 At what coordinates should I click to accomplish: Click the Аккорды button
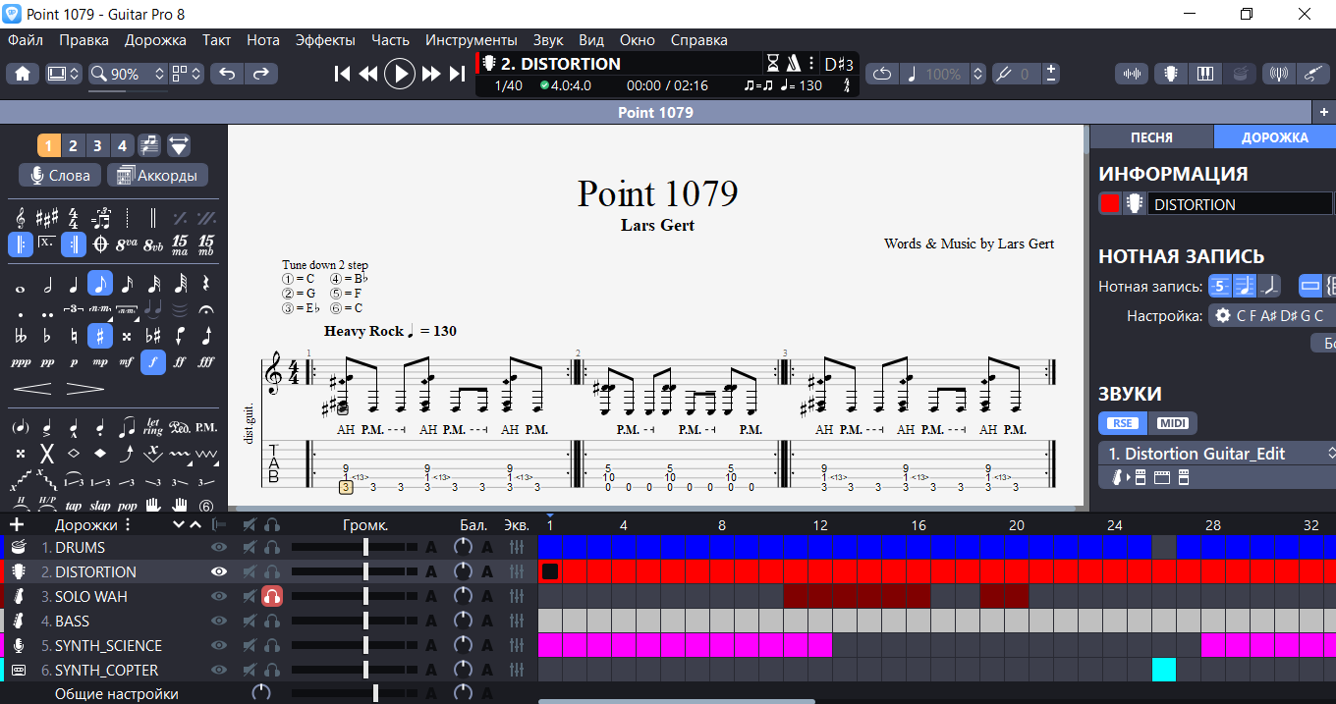pos(157,176)
